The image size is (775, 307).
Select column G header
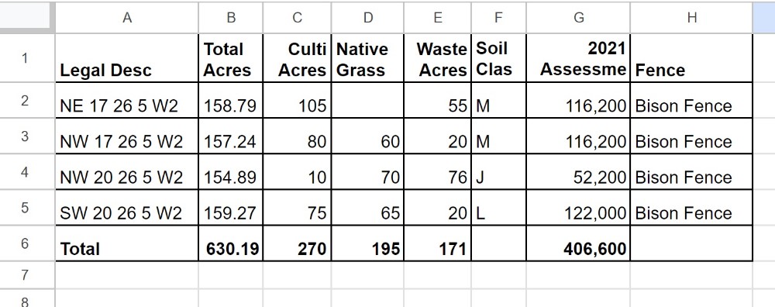pyautogui.click(x=578, y=17)
